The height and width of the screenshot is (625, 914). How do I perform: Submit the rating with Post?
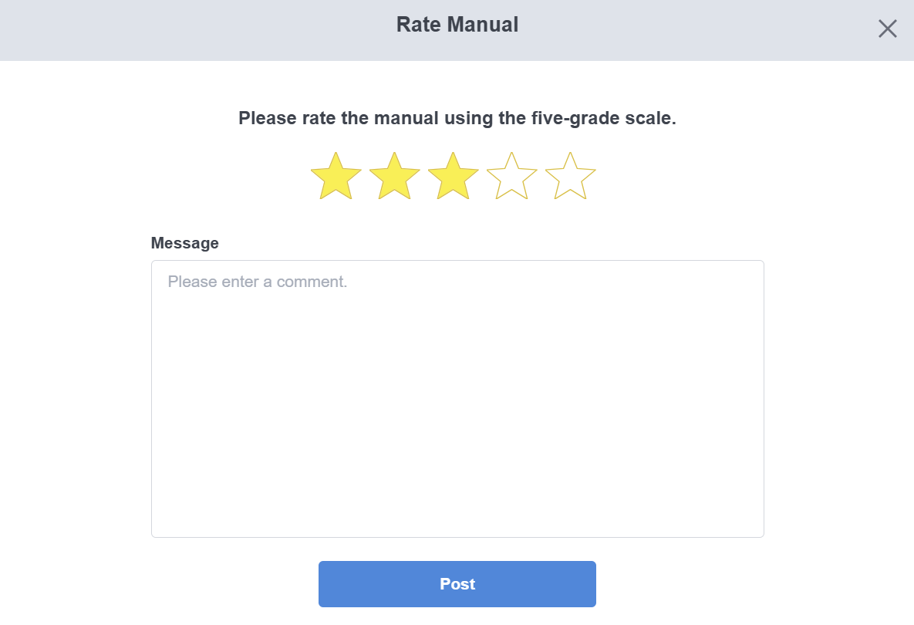(457, 584)
